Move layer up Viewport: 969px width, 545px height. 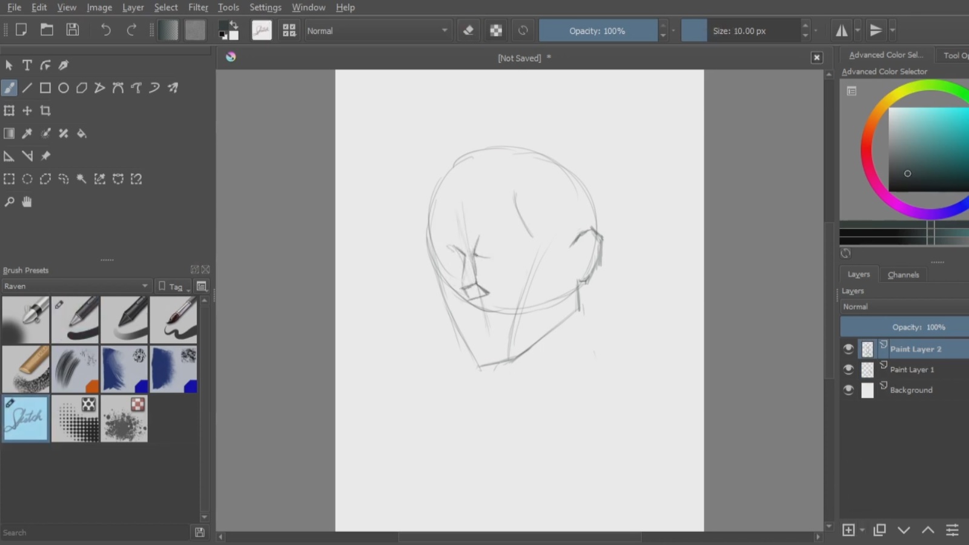tap(928, 530)
